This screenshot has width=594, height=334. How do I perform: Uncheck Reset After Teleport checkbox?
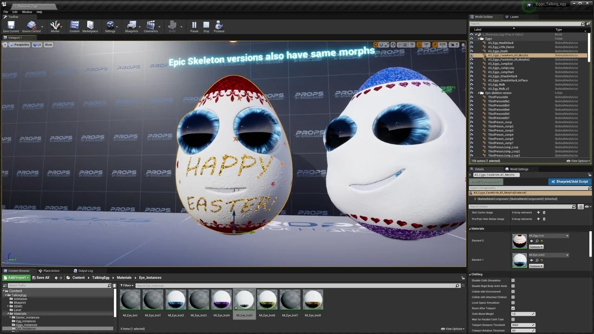point(513,308)
